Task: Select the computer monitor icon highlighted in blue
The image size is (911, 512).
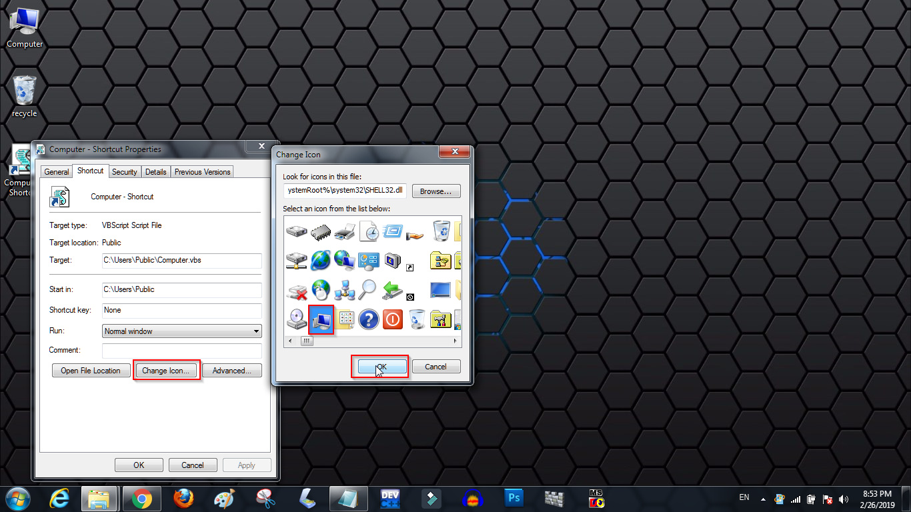Action: point(321,319)
